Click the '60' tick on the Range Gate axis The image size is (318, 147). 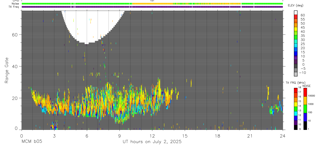(x=15, y=34)
